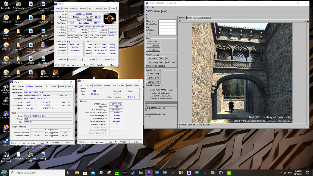
Task: Switch to Bench tab in top CPU-Z window
Action: (106, 9)
